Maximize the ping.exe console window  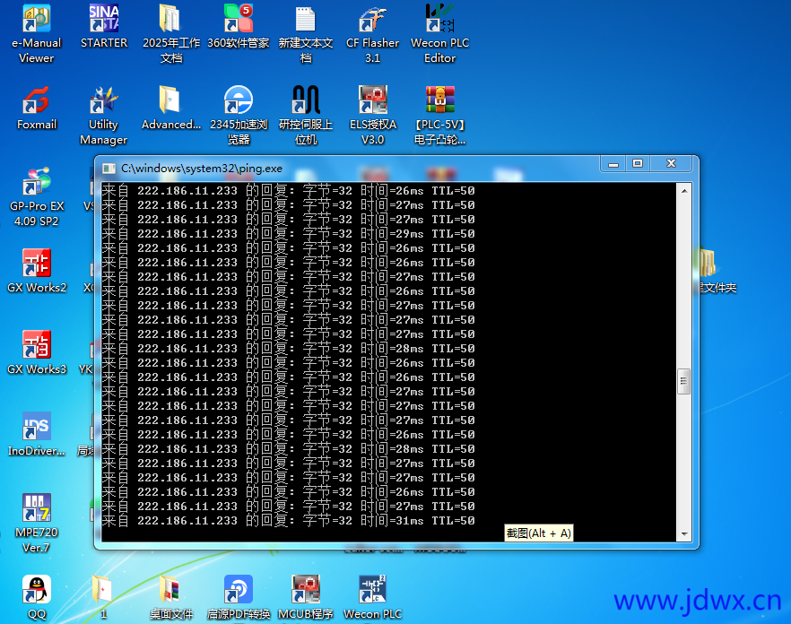[638, 163]
